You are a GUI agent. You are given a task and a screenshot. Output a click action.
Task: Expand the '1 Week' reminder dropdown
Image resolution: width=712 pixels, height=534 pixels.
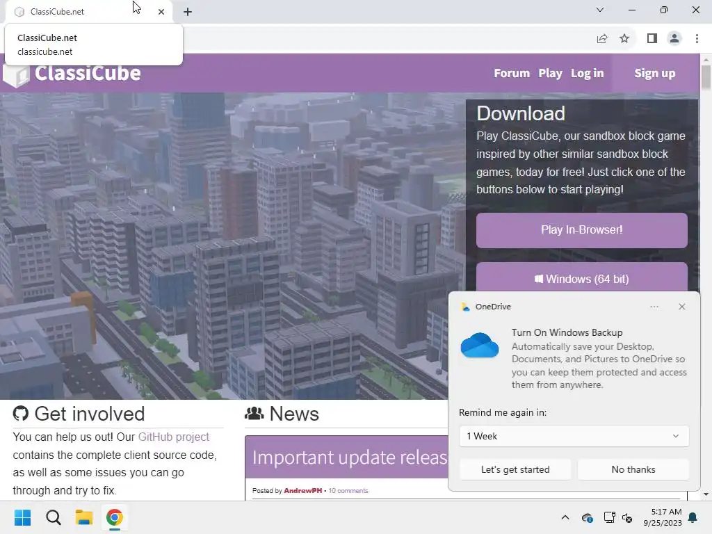574,436
